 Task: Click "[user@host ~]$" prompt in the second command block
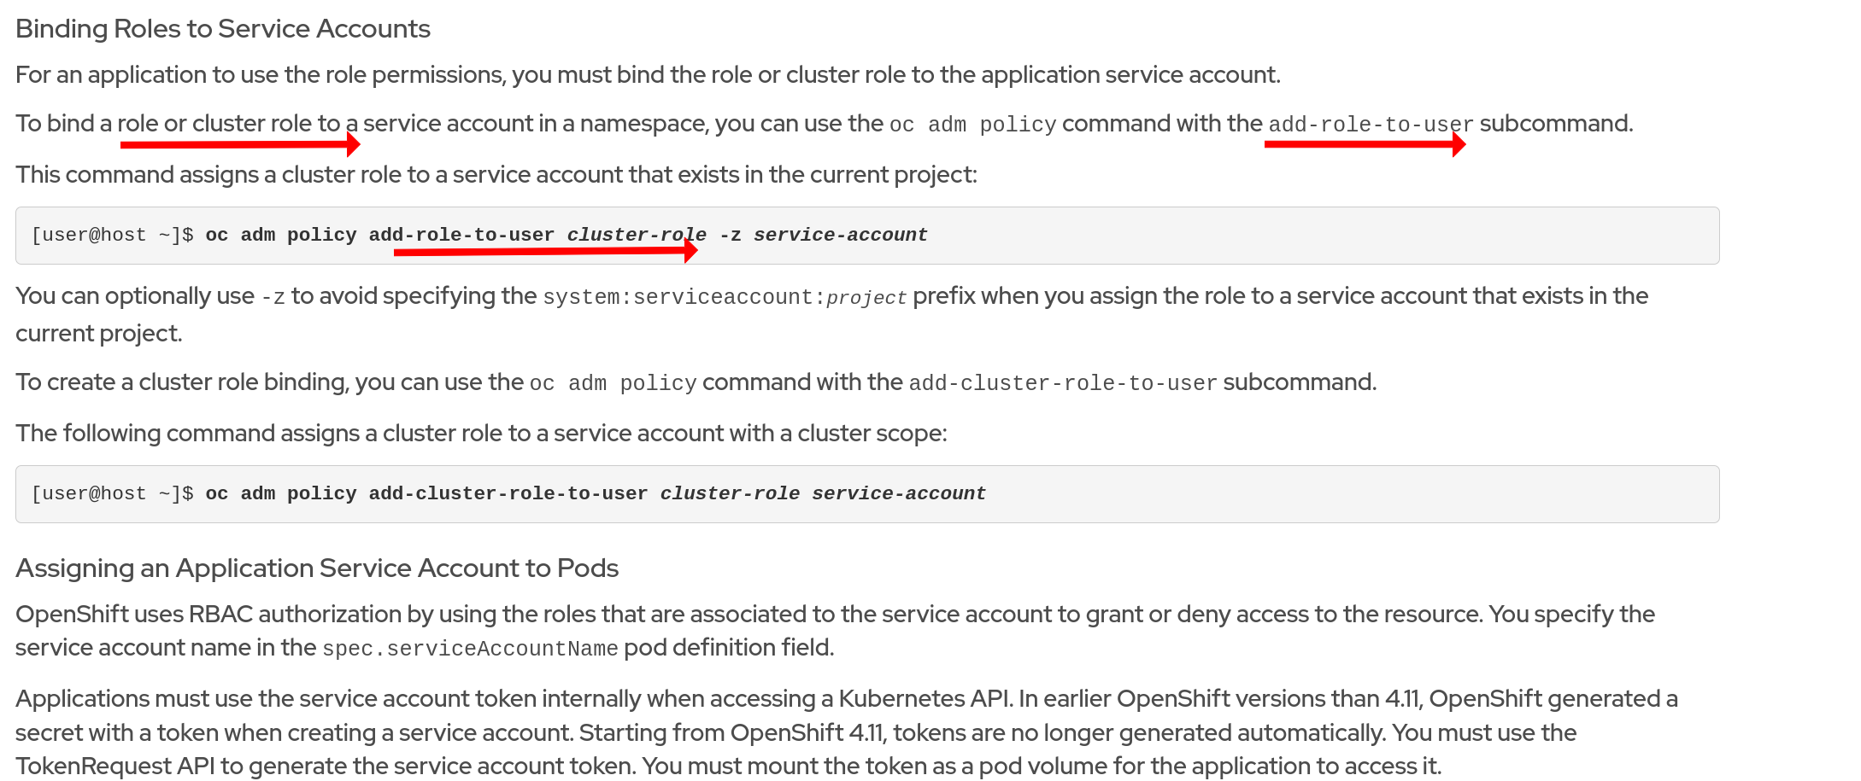(112, 493)
